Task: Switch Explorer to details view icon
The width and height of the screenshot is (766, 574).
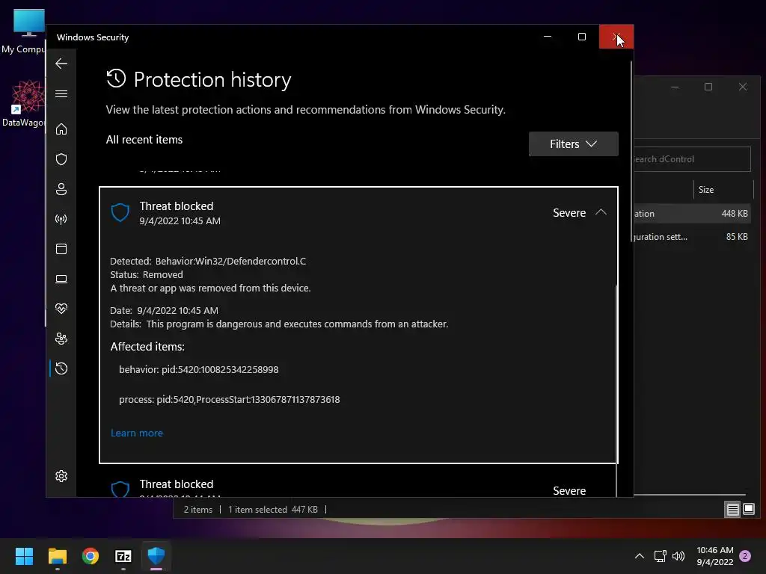Action: [733, 510]
